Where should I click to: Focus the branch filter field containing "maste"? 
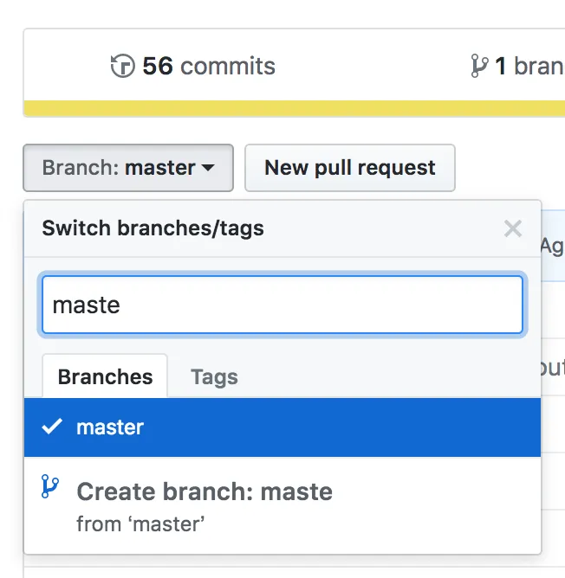[282, 305]
